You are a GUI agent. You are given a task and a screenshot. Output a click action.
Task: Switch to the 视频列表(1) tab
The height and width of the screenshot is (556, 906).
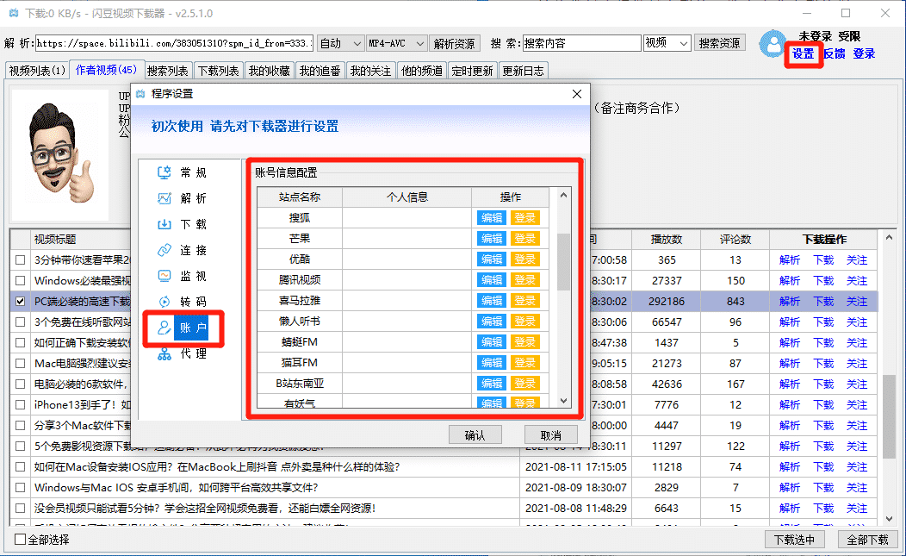(37, 71)
